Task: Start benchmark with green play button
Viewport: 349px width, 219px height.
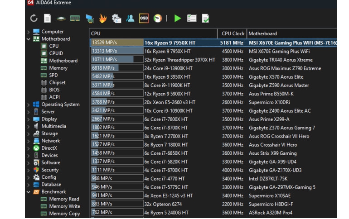Action: (177, 19)
